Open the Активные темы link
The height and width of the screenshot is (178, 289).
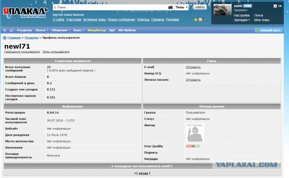(94, 19)
